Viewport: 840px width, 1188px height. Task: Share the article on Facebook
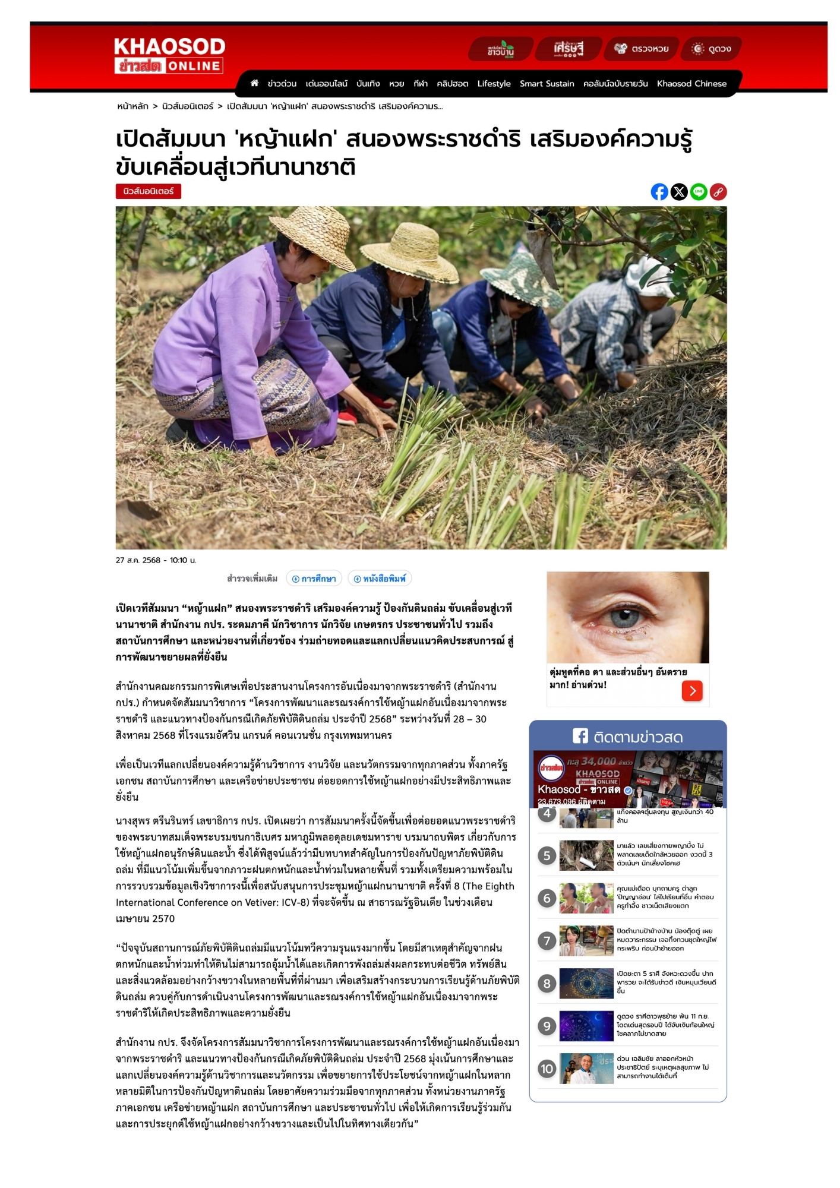[659, 192]
